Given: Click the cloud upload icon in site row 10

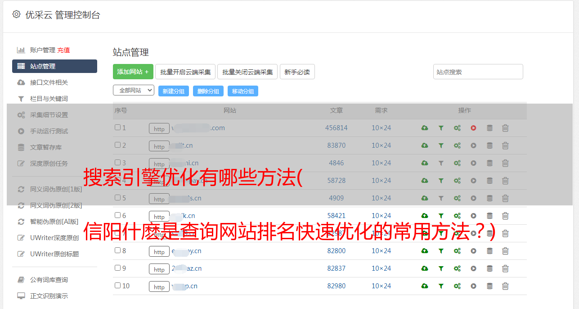Looking at the screenshot, I should tap(425, 286).
